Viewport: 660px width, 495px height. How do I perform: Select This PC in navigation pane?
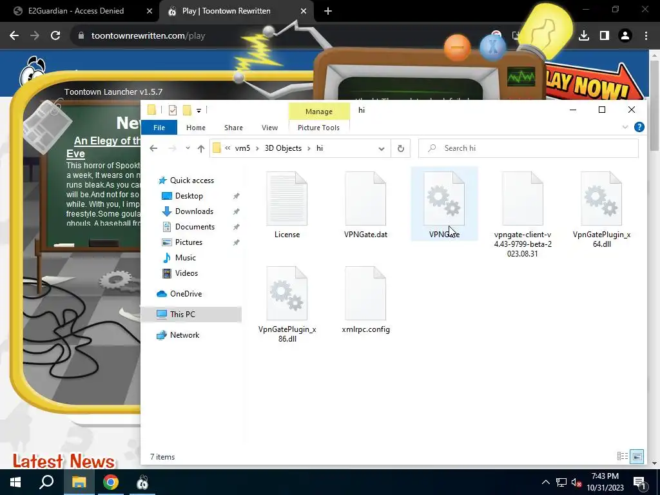(191, 315)
